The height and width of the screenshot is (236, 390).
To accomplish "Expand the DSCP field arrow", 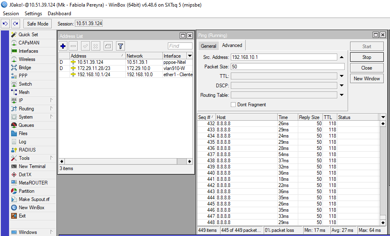I will click(341, 86).
